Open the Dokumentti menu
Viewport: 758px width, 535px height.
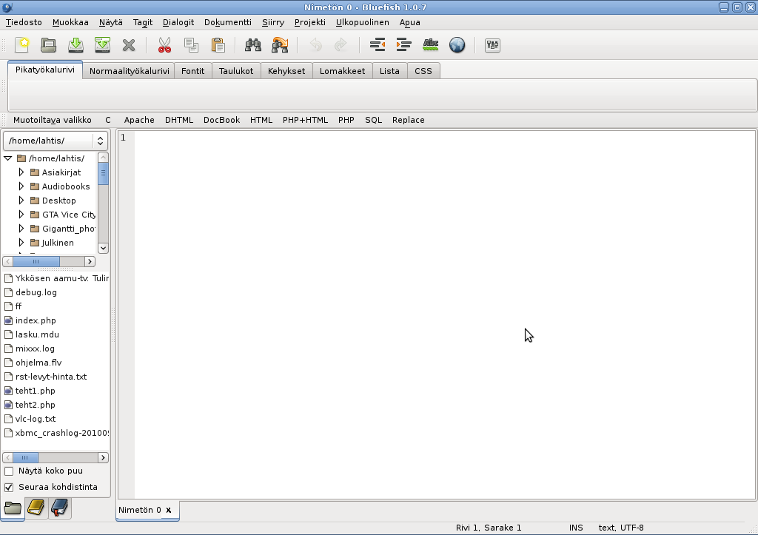point(227,22)
